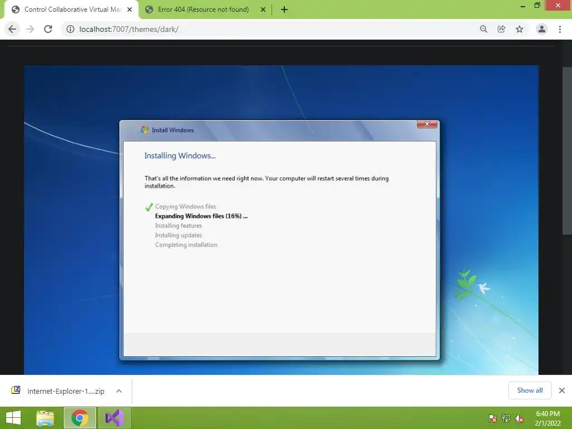Click the page vertical scrollbar thumb
572x429 pixels.
567,151
